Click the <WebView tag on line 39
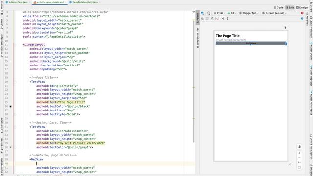 36,159
